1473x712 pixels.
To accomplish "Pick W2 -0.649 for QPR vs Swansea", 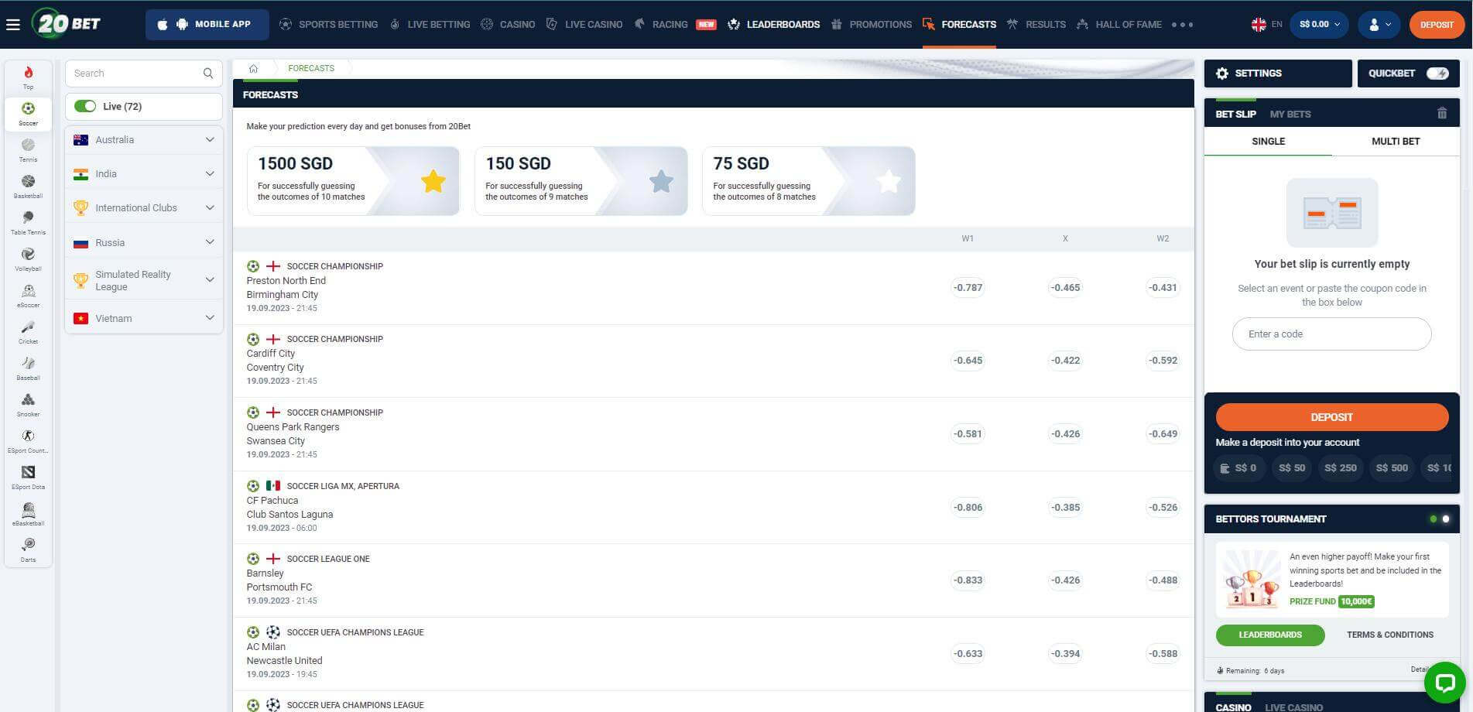I will point(1163,434).
